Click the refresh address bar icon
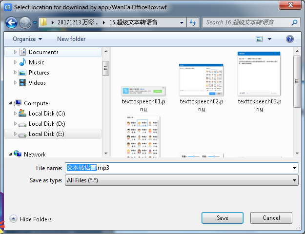This screenshot has width=305, height=234. point(193,22)
